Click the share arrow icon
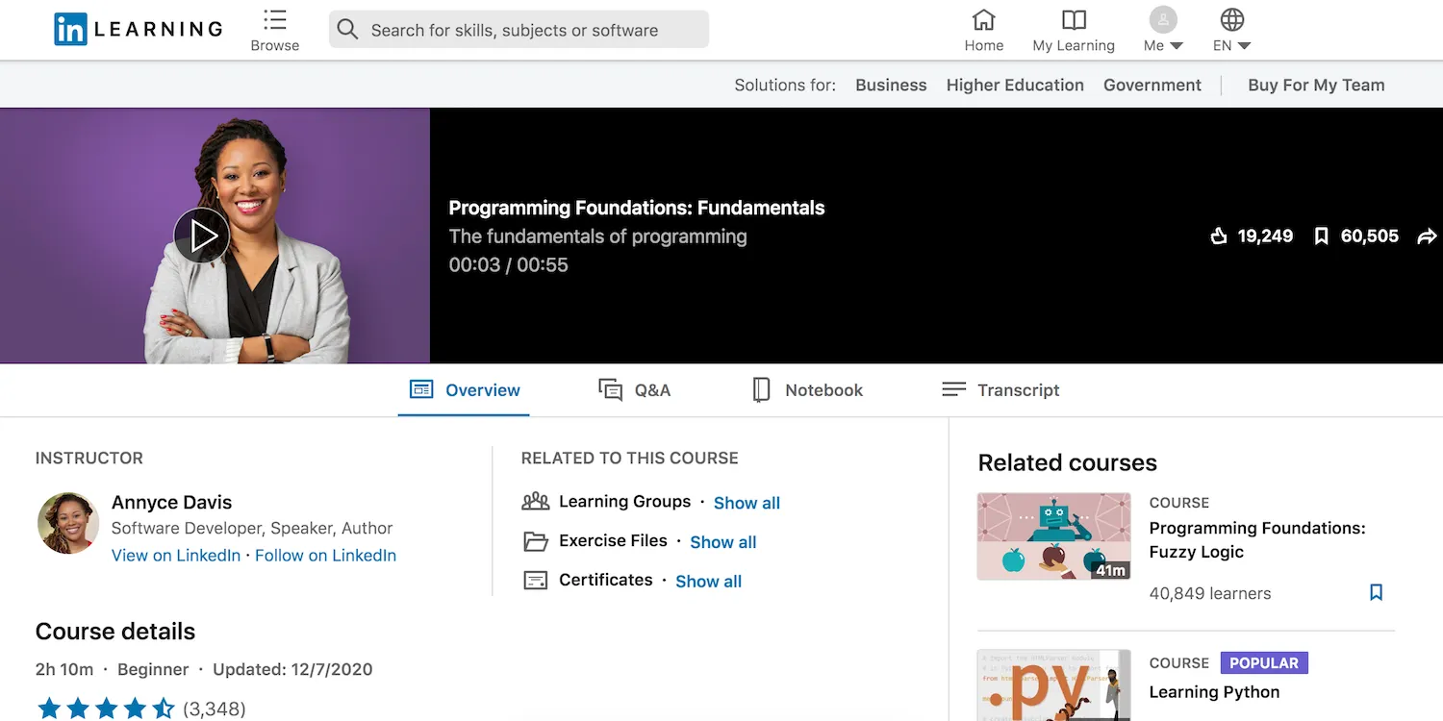The image size is (1443, 721). (1427, 236)
